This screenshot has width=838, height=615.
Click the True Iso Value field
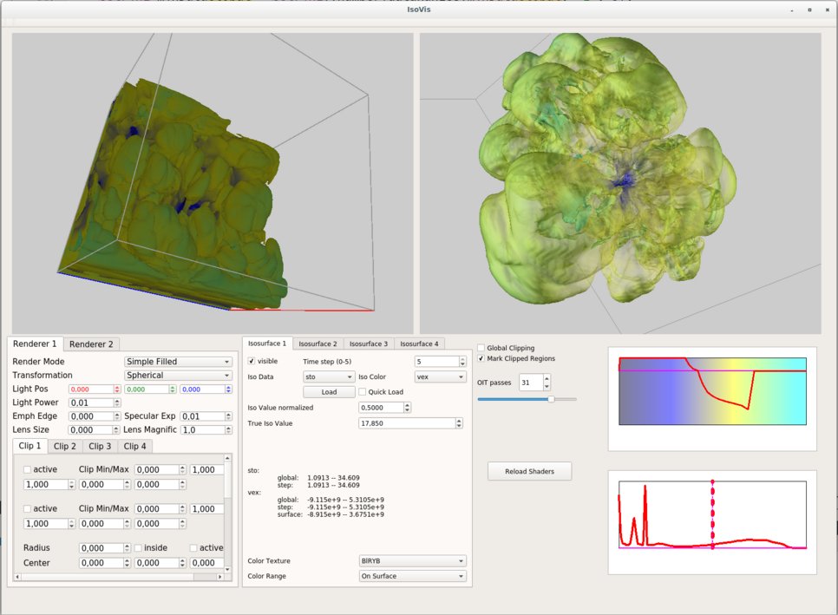(x=407, y=423)
